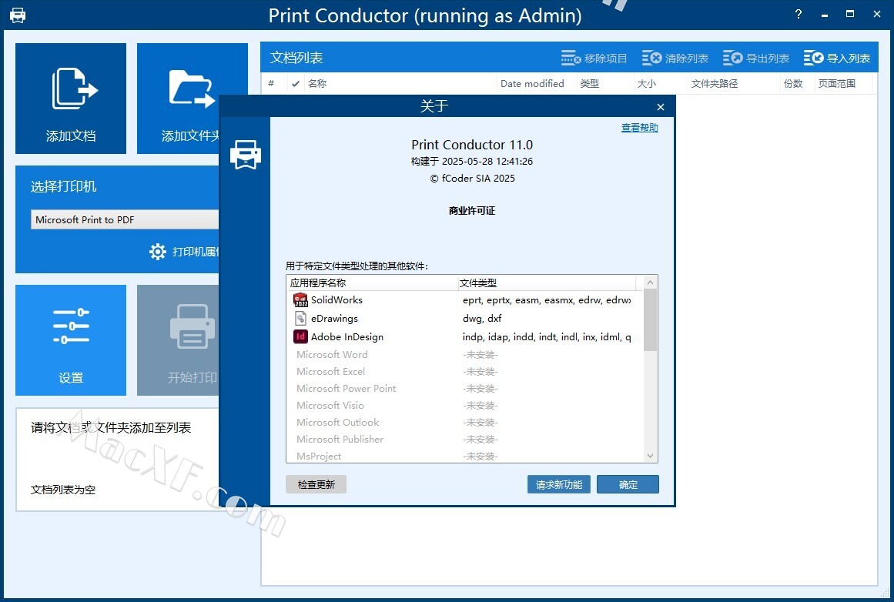
Task: Open the View Help (查看帮助) link
Action: tap(640, 128)
